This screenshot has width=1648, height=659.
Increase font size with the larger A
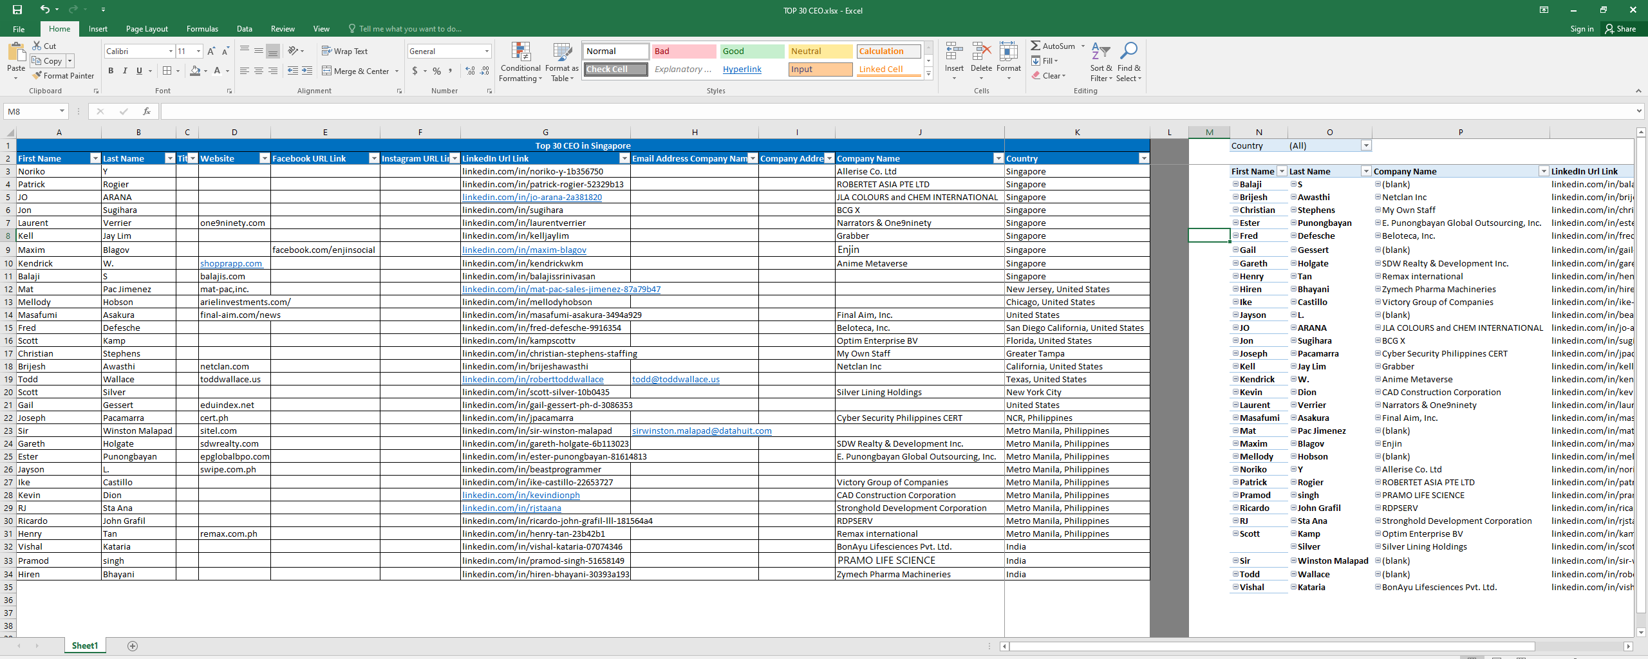[x=211, y=51]
